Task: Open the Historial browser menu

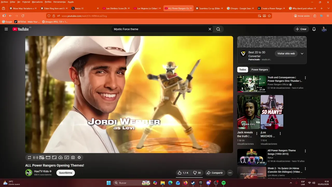Action: [26, 2]
